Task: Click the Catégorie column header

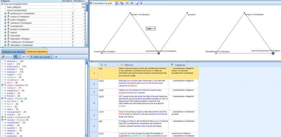Action: pyautogui.click(x=31, y=1)
